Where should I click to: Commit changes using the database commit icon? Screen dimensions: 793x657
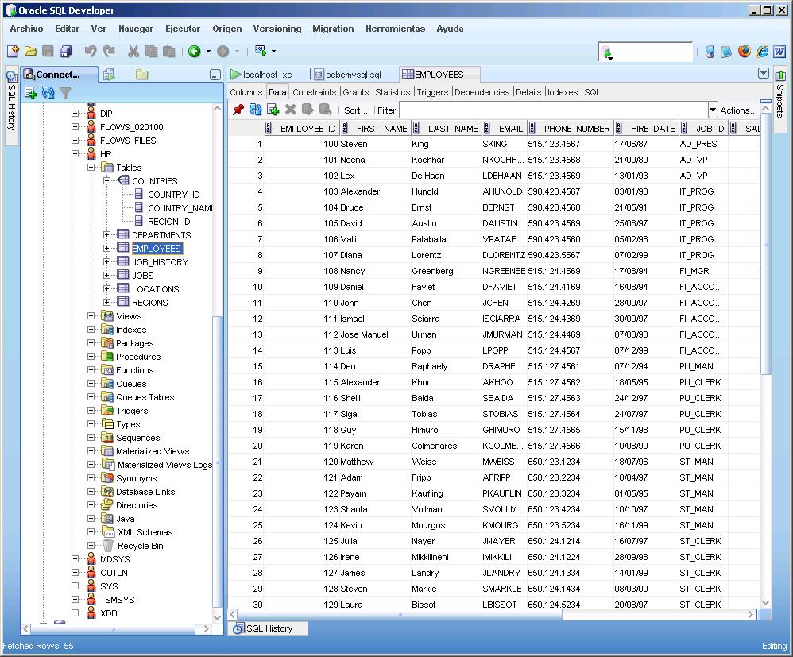[308, 110]
